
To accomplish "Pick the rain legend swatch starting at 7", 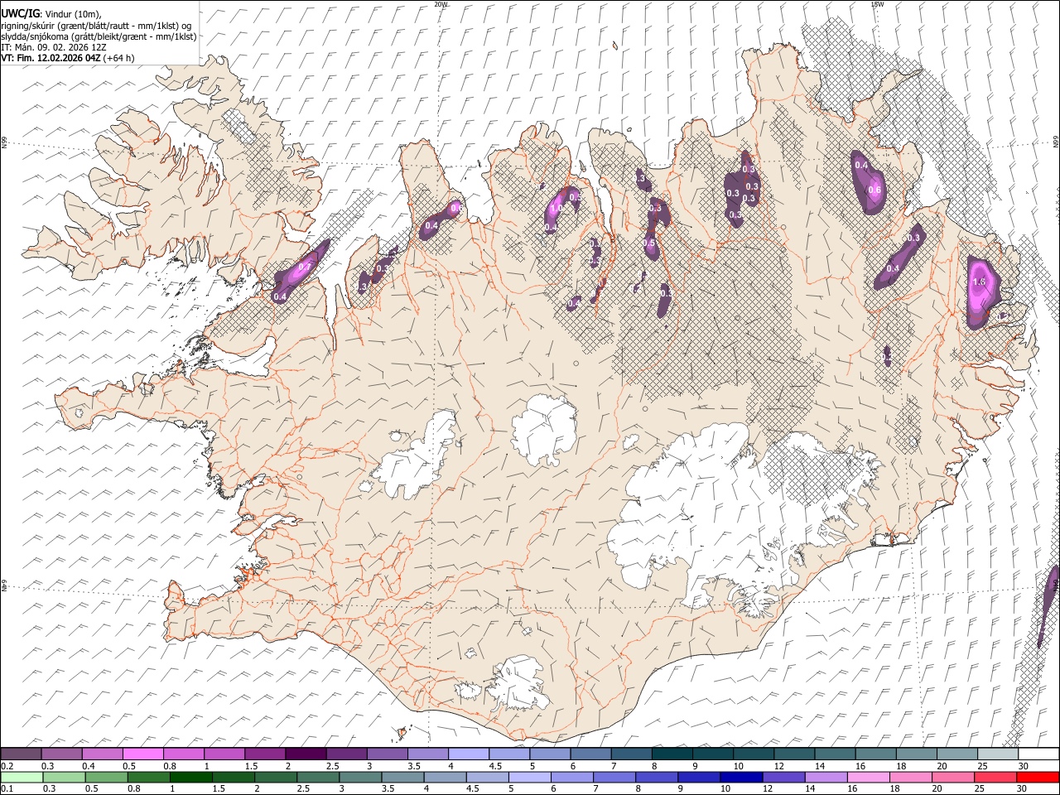I will coord(614,778).
